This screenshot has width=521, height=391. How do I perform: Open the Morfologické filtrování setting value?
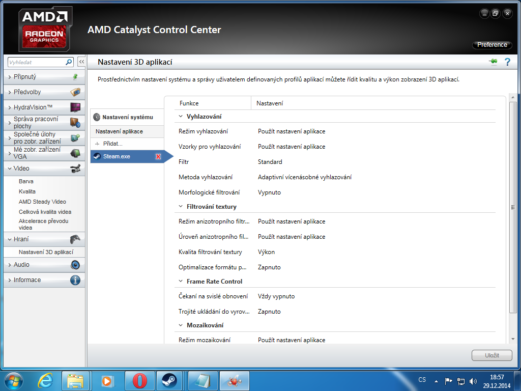coord(269,192)
